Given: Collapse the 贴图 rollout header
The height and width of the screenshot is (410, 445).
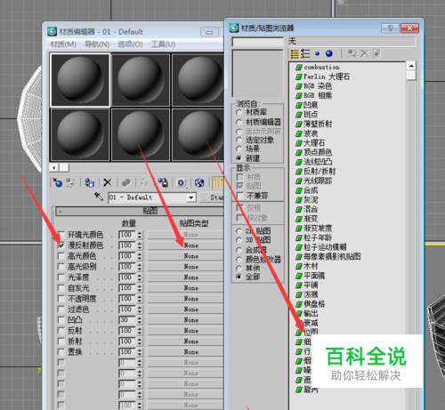Looking at the screenshot, I should point(140,211).
